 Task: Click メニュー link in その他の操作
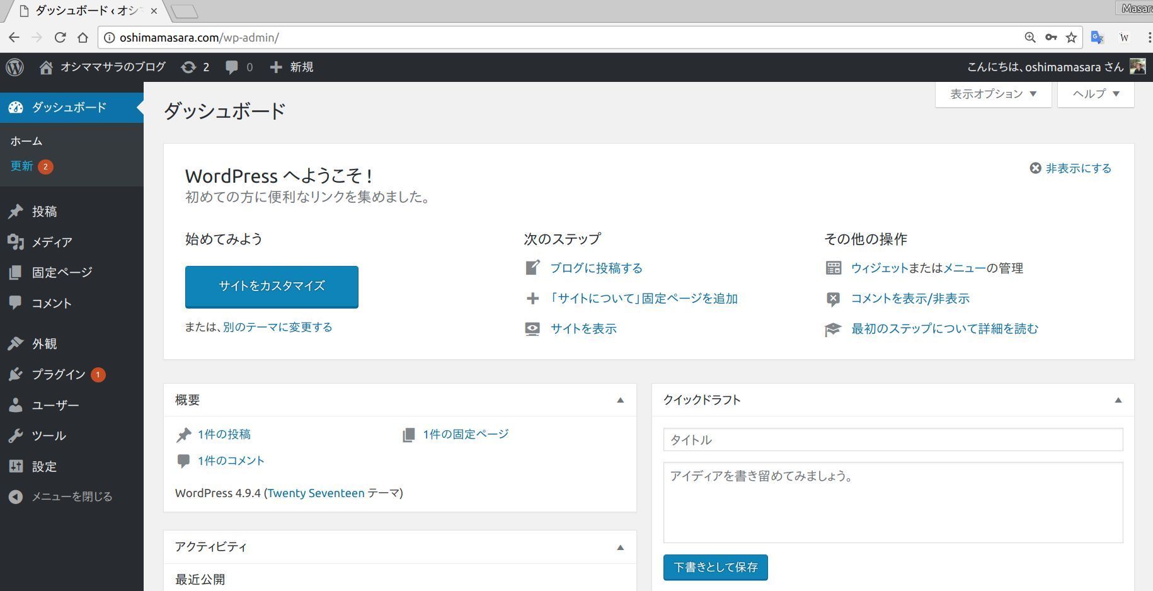tap(965, 268)
